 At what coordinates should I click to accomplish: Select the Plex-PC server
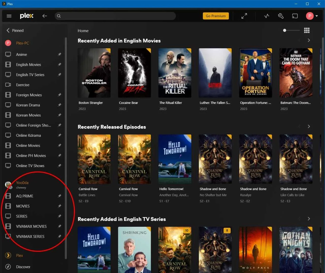(22, 43)
